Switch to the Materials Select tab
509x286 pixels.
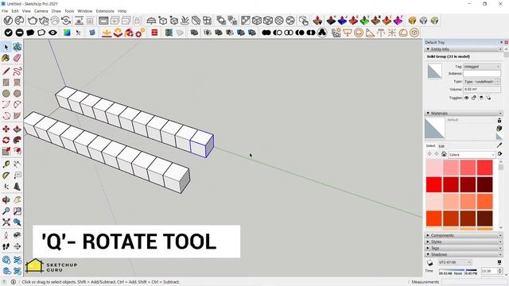pos(430,146)
